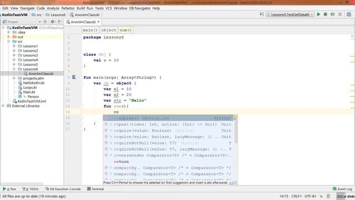
Task: Click Scroll from Source crosshair icon
Action: pyautogui.click(x=45, y=22)
